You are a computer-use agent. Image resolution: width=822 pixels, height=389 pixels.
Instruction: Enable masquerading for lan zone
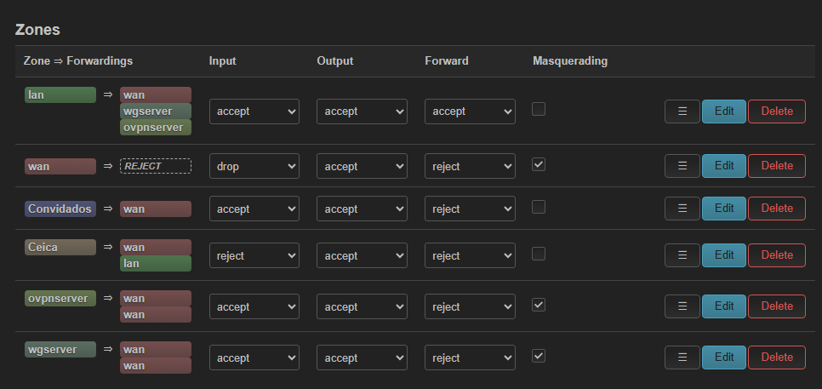(x=539, y=109)
